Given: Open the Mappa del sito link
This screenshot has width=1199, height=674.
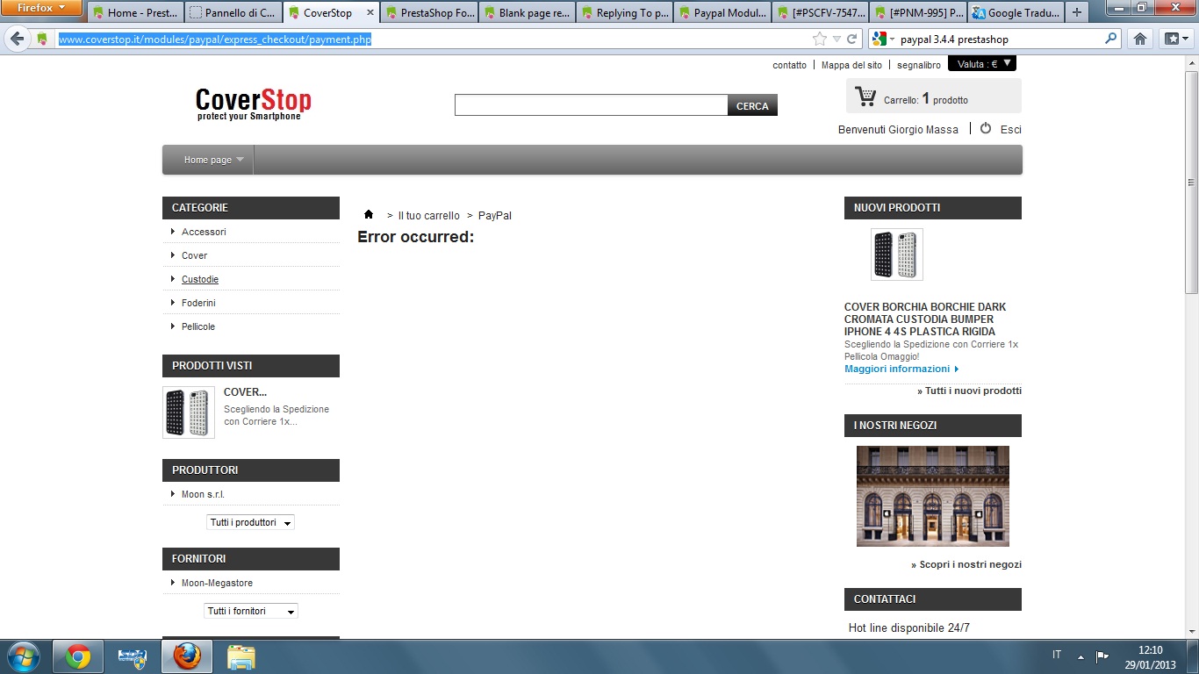Looking at the screenshot, I should pyautogui.click(x=851, y=65).
